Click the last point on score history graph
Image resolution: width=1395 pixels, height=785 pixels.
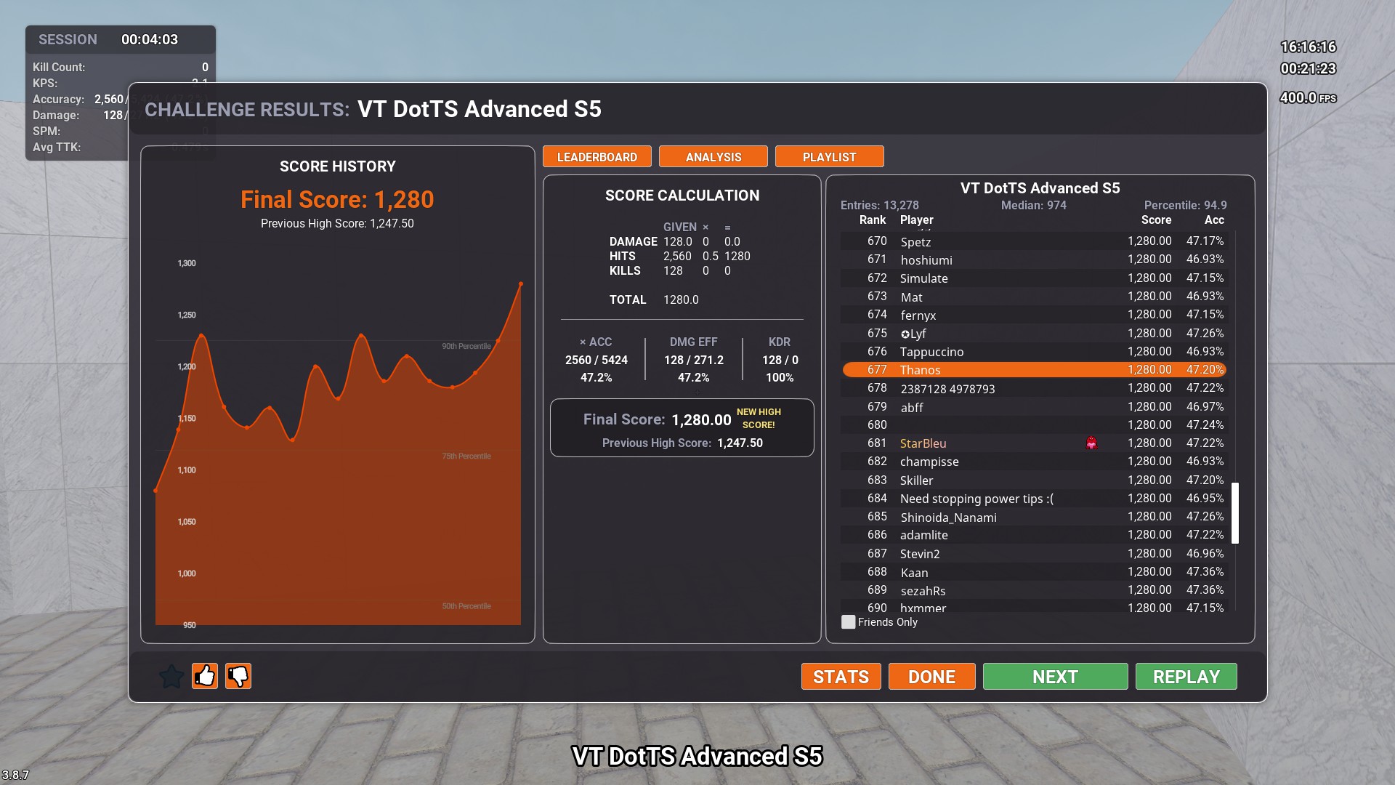[521, 284]
